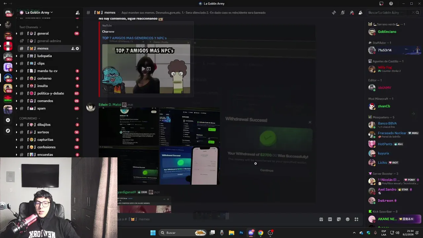
Task: Select server icon with 144 badge
Action: [8, 35]
